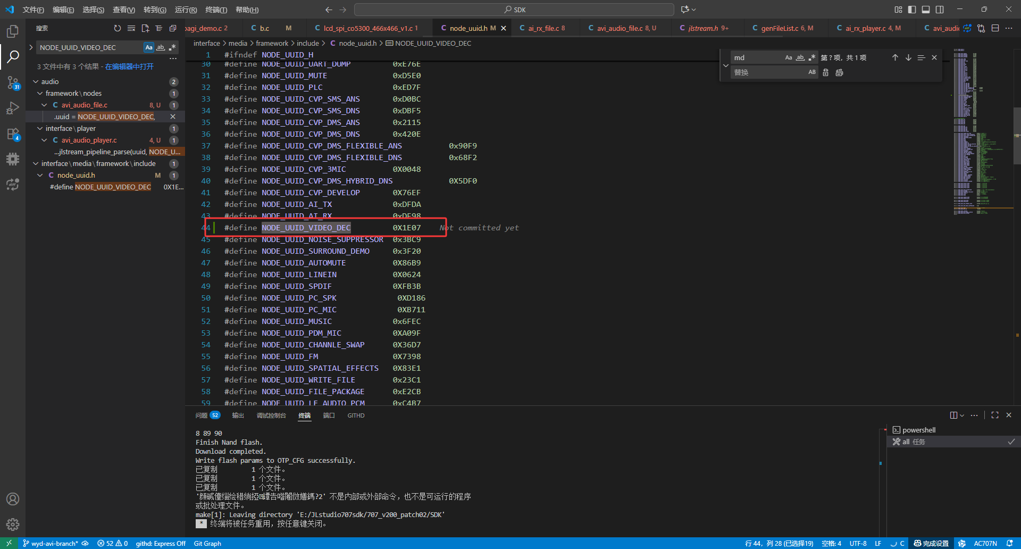Viewport: 1021px width, 549px height.
Task: Toggle replace row in search panel
Action: point(31,47)
